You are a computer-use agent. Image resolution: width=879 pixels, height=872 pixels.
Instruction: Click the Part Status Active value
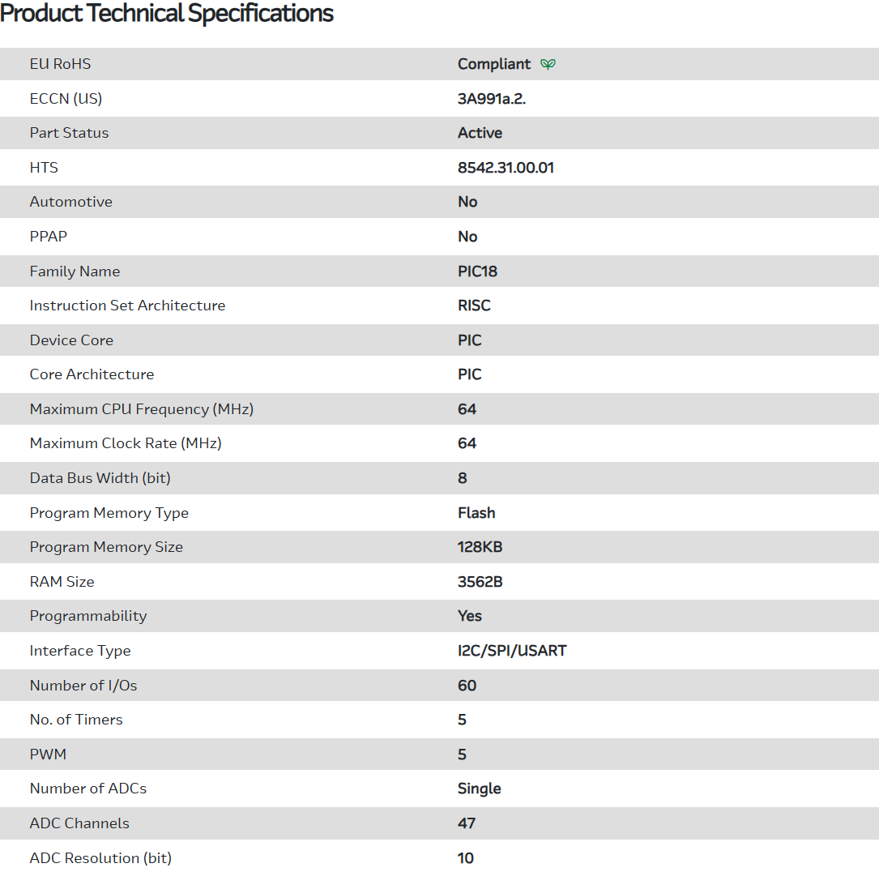(480, 133)
